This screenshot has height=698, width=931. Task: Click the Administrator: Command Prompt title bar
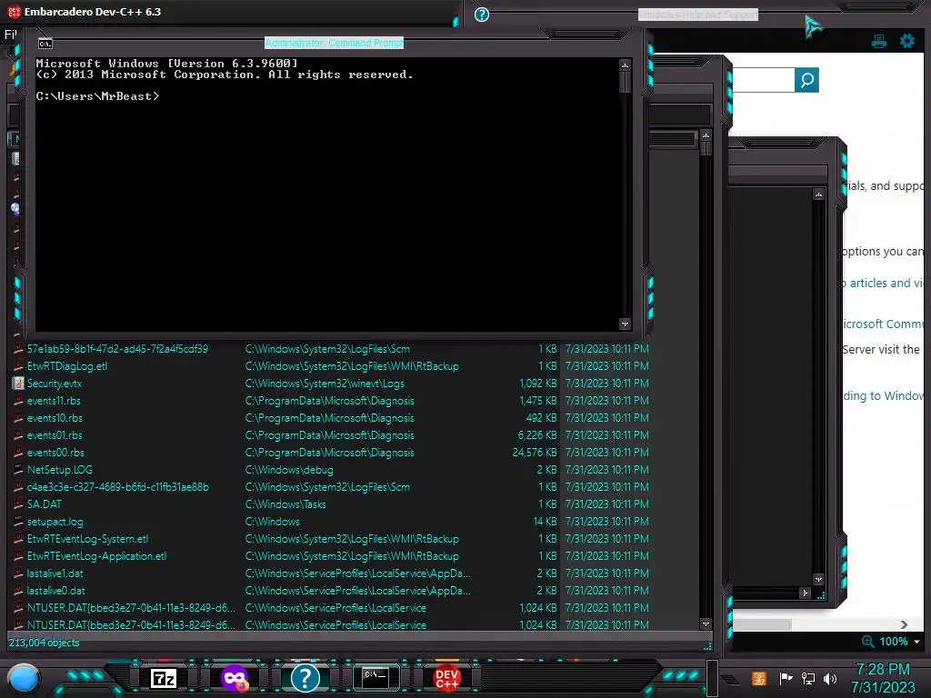tap(334, 43)
